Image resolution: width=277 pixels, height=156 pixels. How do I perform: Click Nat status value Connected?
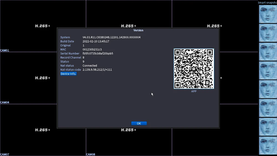pyautogui.click(x=90, y=66)
